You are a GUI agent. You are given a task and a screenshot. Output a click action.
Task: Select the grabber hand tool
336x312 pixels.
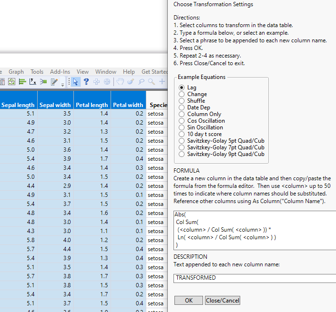(x=120, y=82)
